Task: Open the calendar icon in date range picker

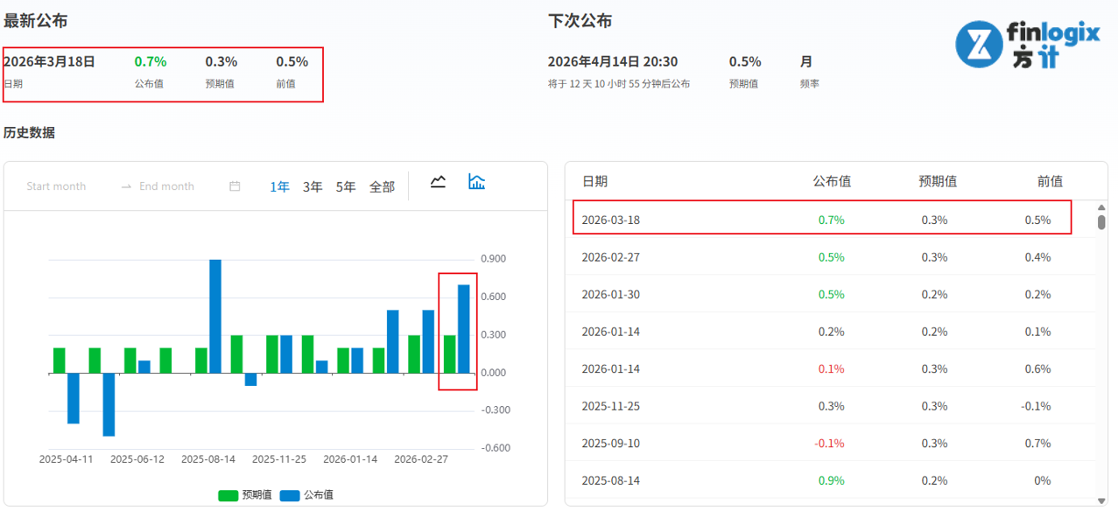Action: tap(235, 186)
